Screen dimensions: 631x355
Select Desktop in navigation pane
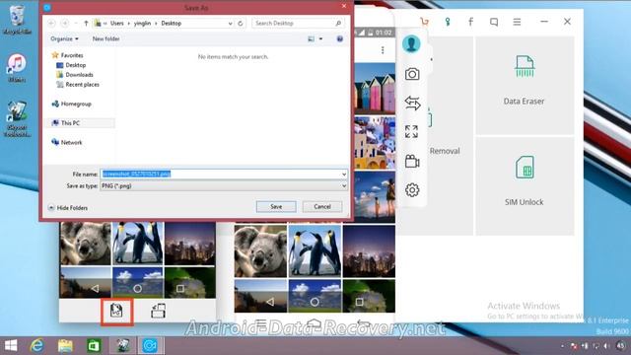pos(71,65)
